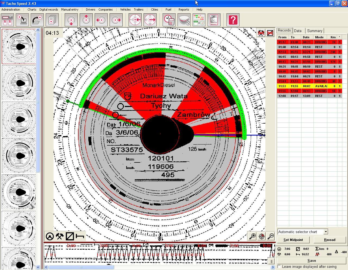Viewport: 348px width, 270px height.
Task: Click the crossed hammers icon above the chart
Action: click(261, 33)
